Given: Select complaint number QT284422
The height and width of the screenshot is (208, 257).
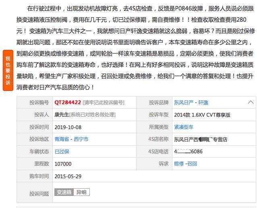Looking at the screenshot, I should pyautogui.click(x=68, y=103).
